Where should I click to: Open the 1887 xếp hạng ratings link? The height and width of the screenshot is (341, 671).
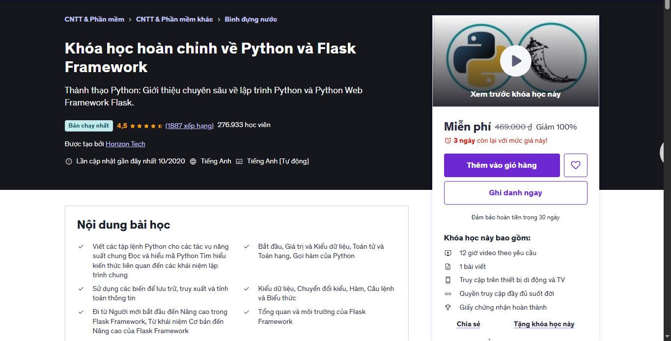click(190, 126)
